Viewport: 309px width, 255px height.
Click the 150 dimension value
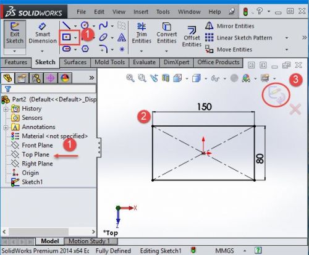(205, 107)
